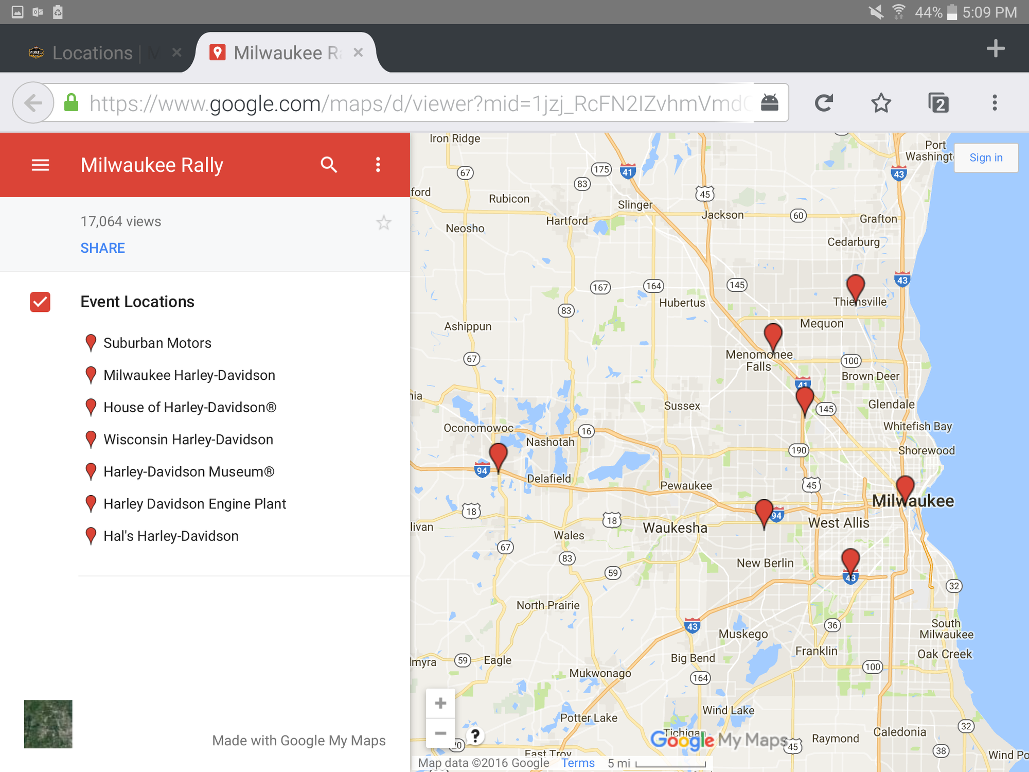Switch to the satellite basemap thumbnail

click(48, 724)
